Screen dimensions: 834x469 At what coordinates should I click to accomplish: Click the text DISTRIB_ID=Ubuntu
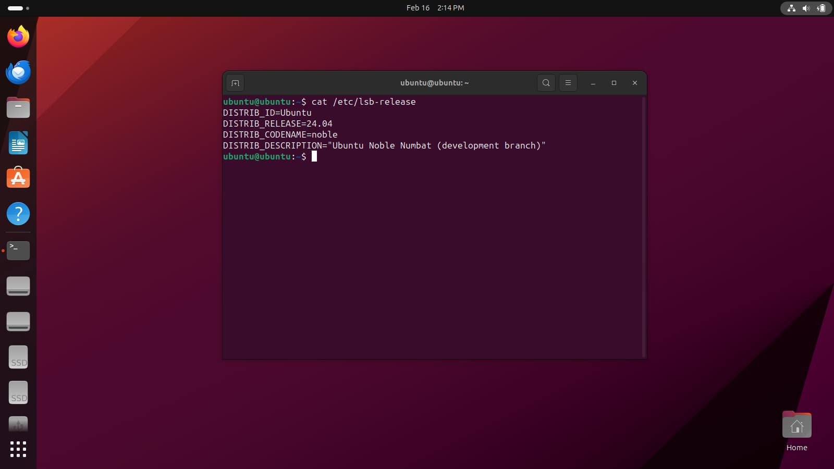click(x=267, y=113)
